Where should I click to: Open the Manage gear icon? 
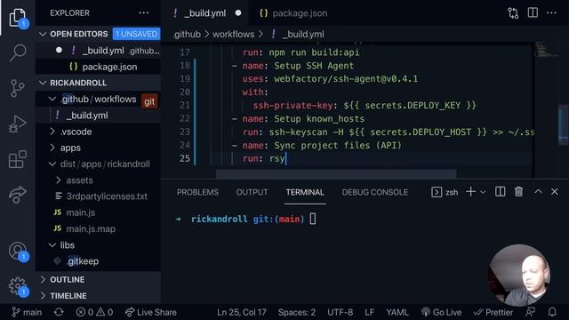(x=18, y=286)
